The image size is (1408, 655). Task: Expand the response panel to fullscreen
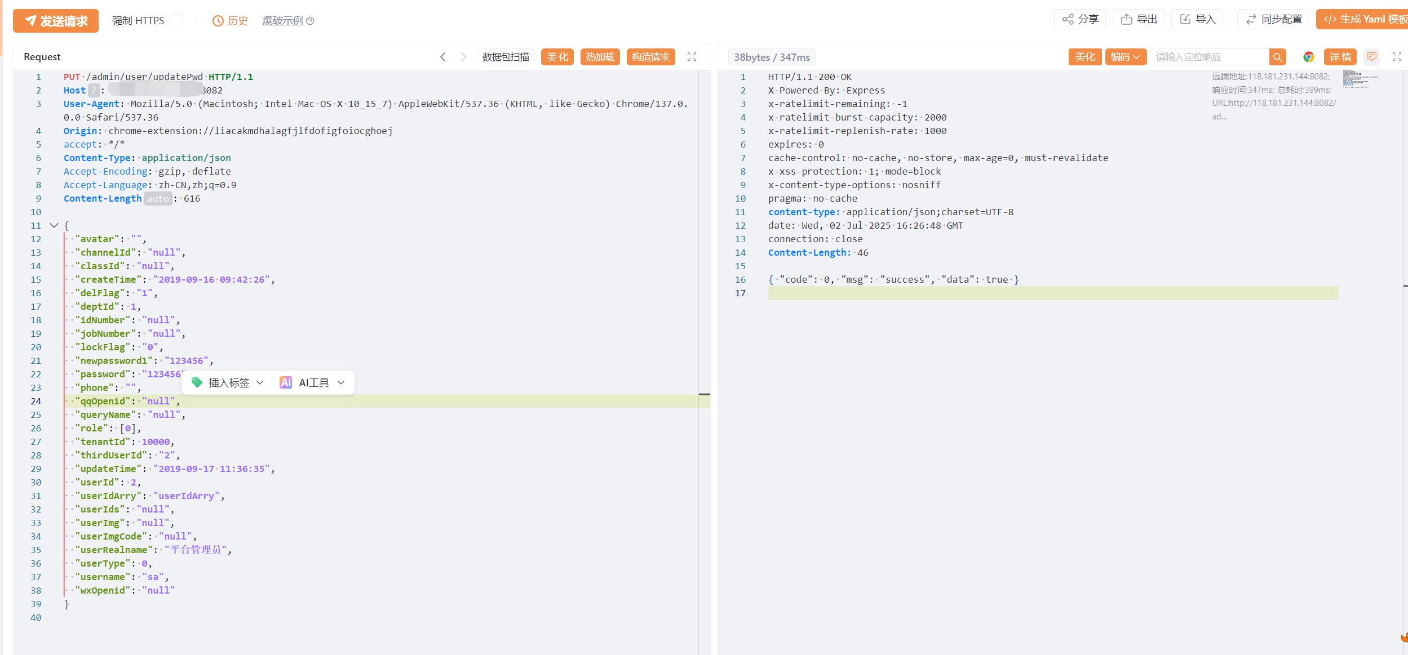coord(1397,57)
